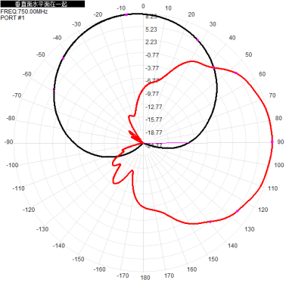Click the 2.23 radial gain label

pyautogui.click(x=151, y=42)
